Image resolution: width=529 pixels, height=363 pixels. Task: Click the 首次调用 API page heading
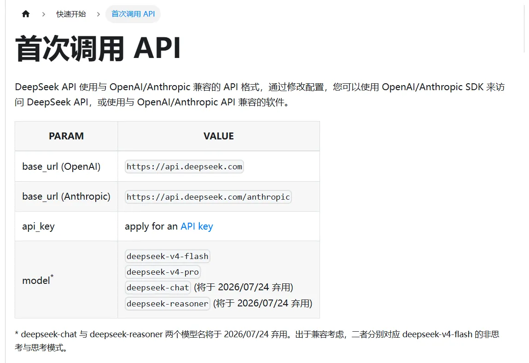pyautogui.click(x=98, y=48)
